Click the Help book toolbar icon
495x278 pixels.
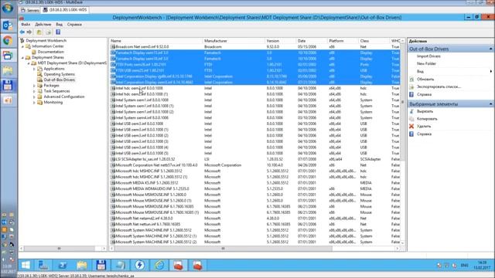point(58,32)
